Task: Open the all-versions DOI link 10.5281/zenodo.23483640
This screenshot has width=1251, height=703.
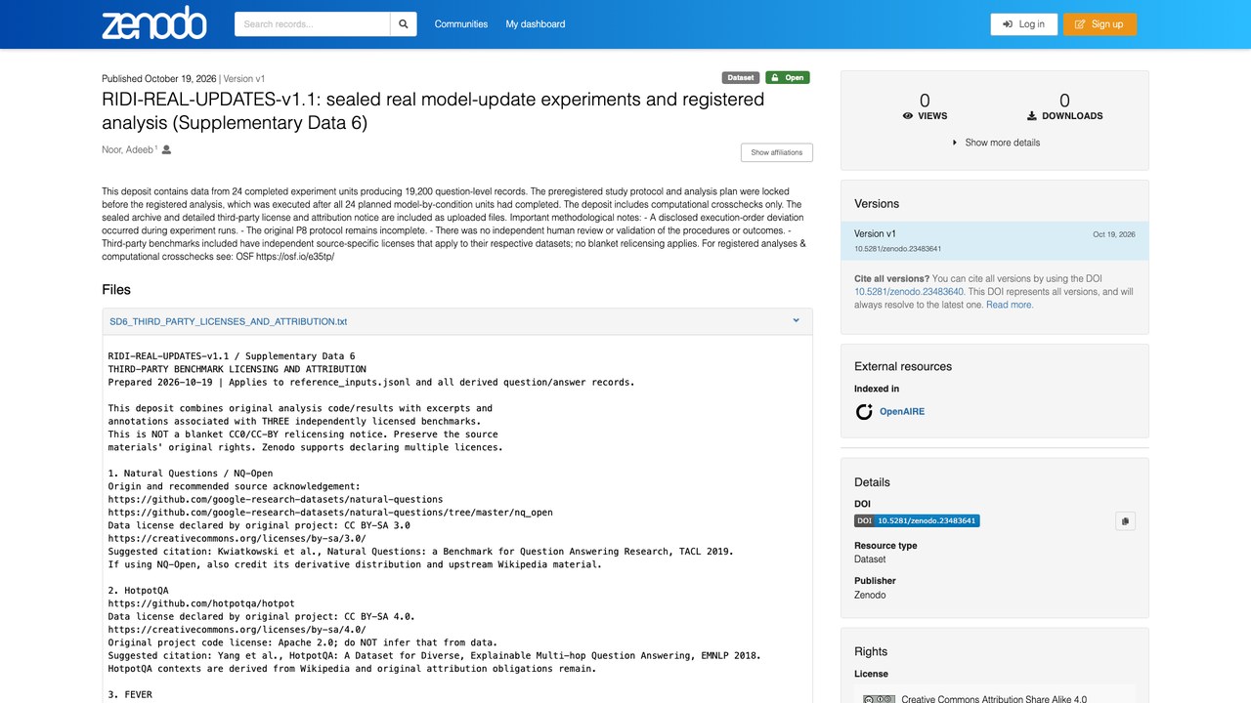Action: pyautogui.click(x=909, y=292)
